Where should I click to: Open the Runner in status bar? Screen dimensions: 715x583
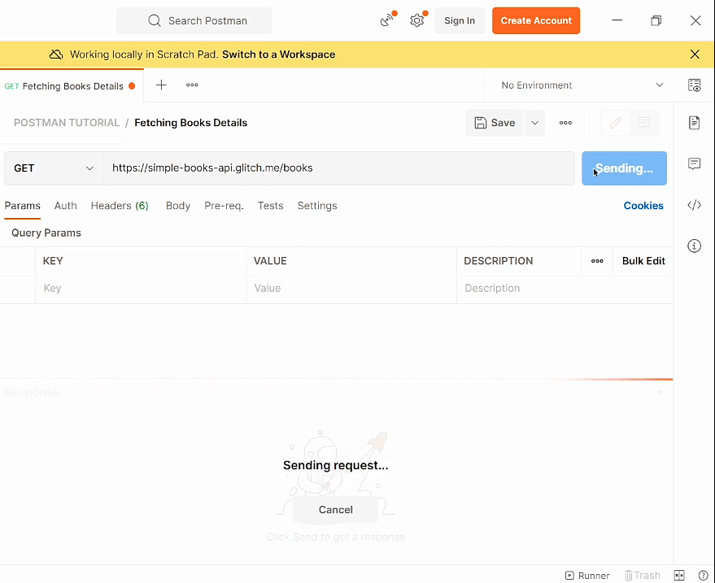587,576
